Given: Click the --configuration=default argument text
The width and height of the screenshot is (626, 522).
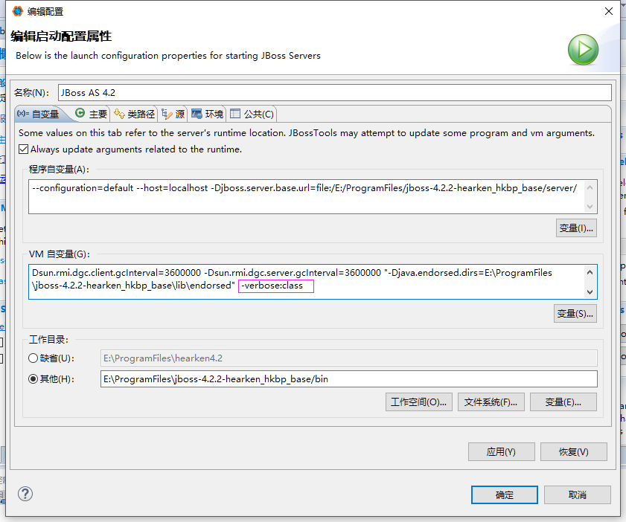Looking at the screenshot, I should [x=83, y=188].
